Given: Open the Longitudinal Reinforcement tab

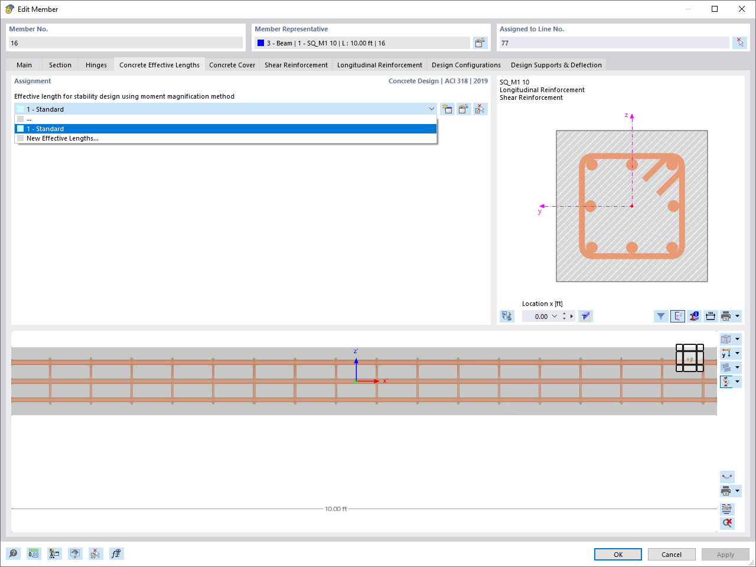Looking at the screenshot, I should coord(379,65).
